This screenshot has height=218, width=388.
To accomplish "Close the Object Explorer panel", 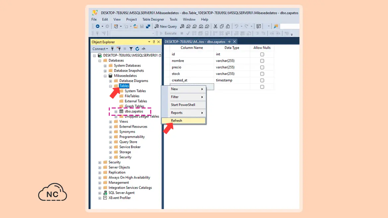I will coord(159,42).
